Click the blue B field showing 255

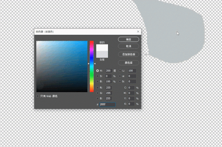(x=109, y=98)
